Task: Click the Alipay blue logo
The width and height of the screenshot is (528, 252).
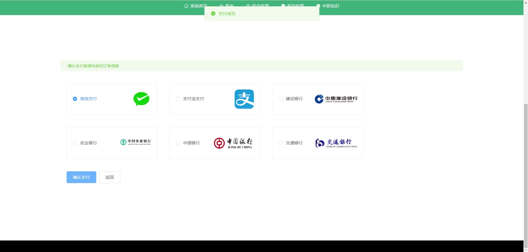Action: point(244,99)
